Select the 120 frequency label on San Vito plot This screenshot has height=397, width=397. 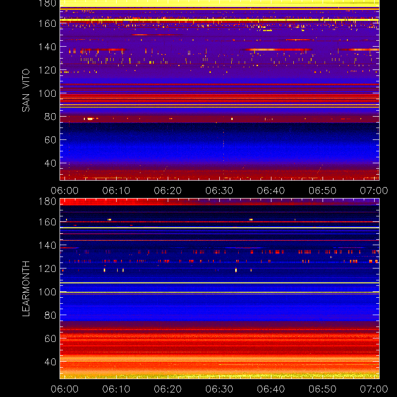(x=47, y=70)
